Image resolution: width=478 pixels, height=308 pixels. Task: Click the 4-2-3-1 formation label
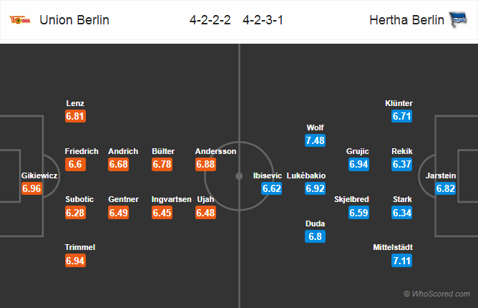263,20
